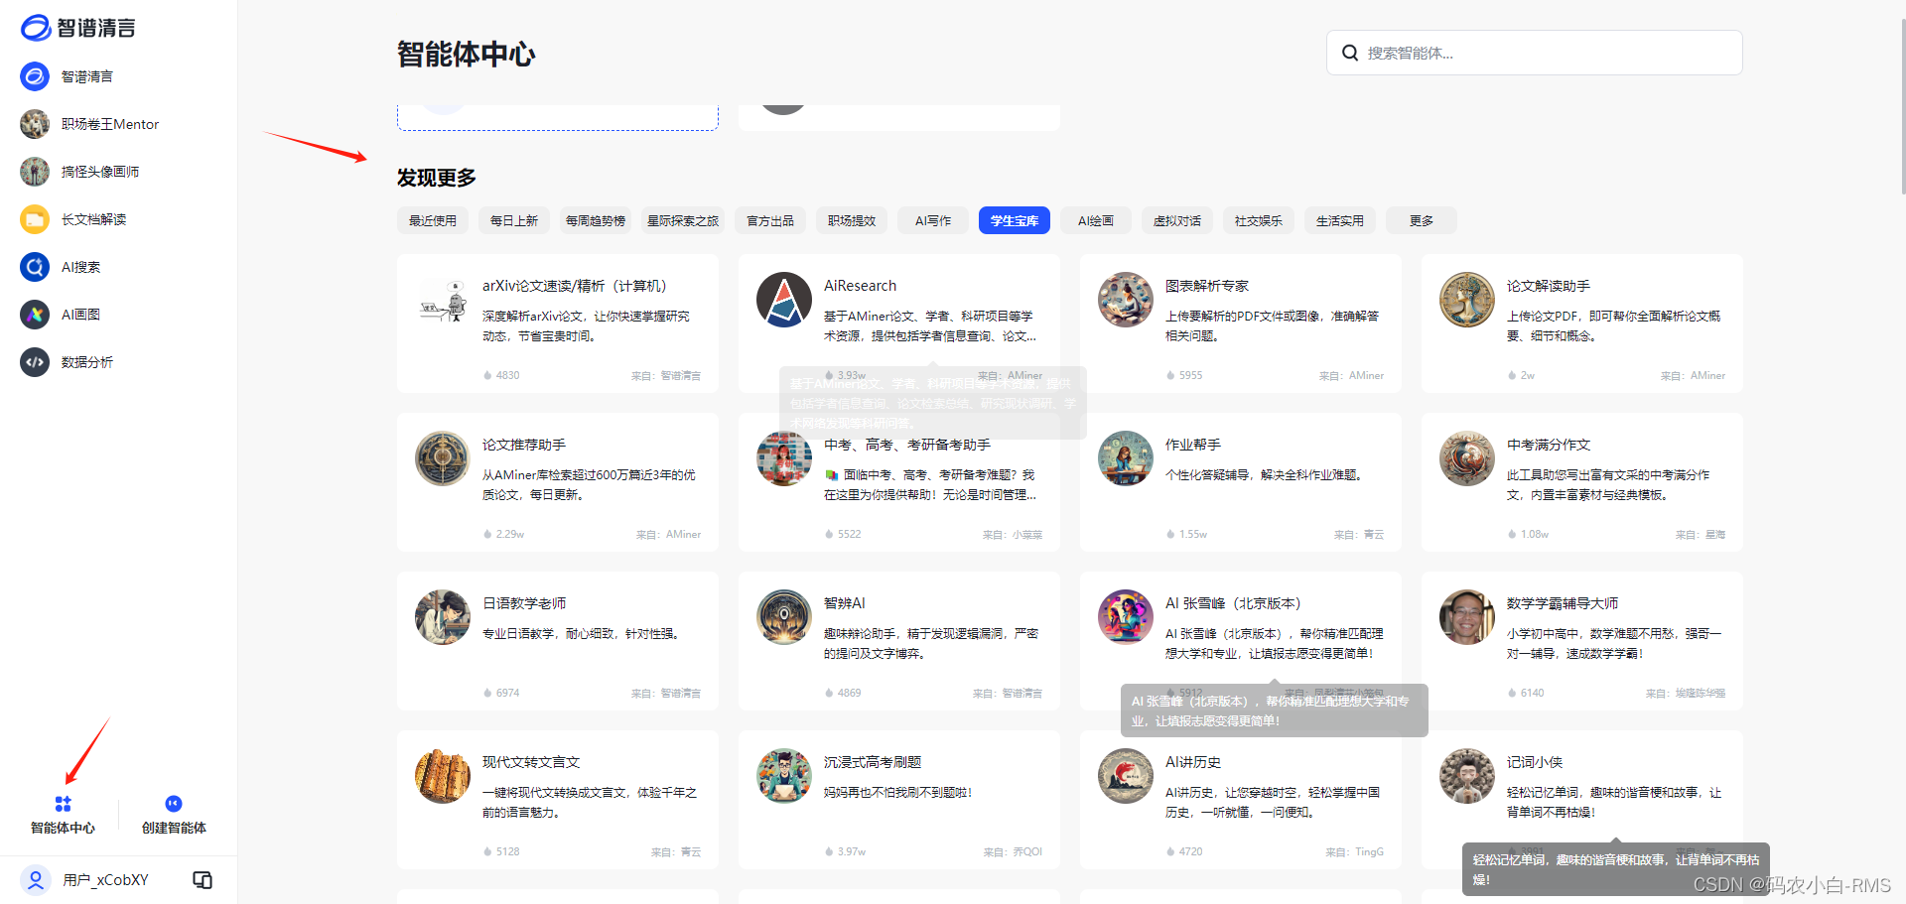The image size is (1906, 904).
Task: Open 作业帮手 card title
Action: tap(1193, 445)
